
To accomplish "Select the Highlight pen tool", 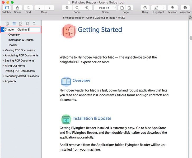I will point(156,8).
